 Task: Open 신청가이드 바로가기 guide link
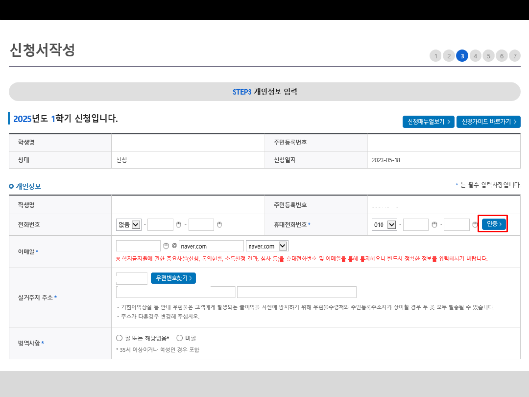[x=488, y=122]
